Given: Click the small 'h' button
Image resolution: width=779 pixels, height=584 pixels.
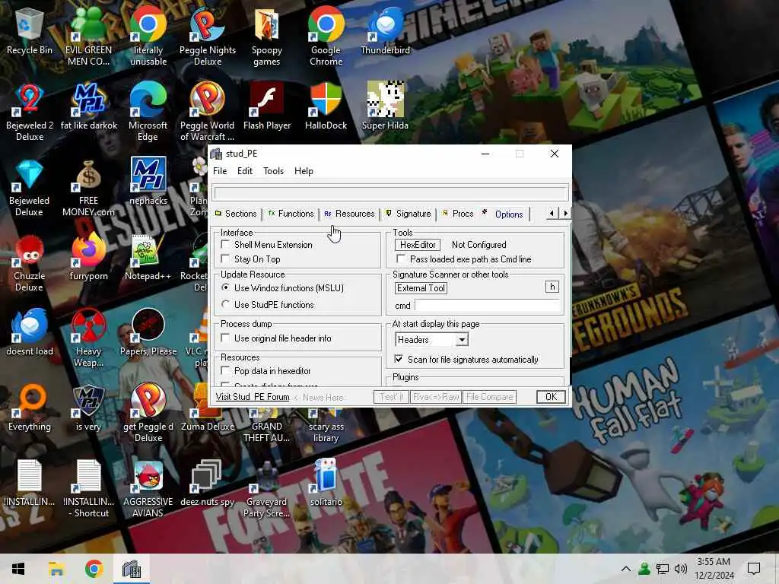Looking at the screenshot, I should [552, 287].
